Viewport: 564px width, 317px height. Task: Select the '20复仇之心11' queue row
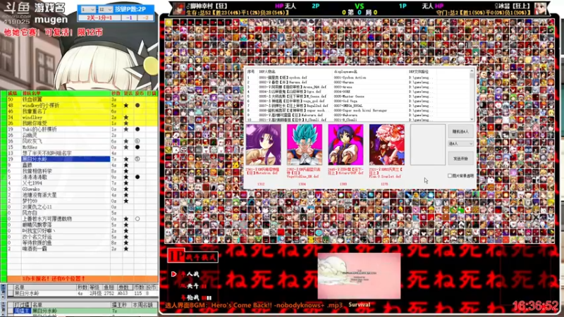tap(82, 206)
